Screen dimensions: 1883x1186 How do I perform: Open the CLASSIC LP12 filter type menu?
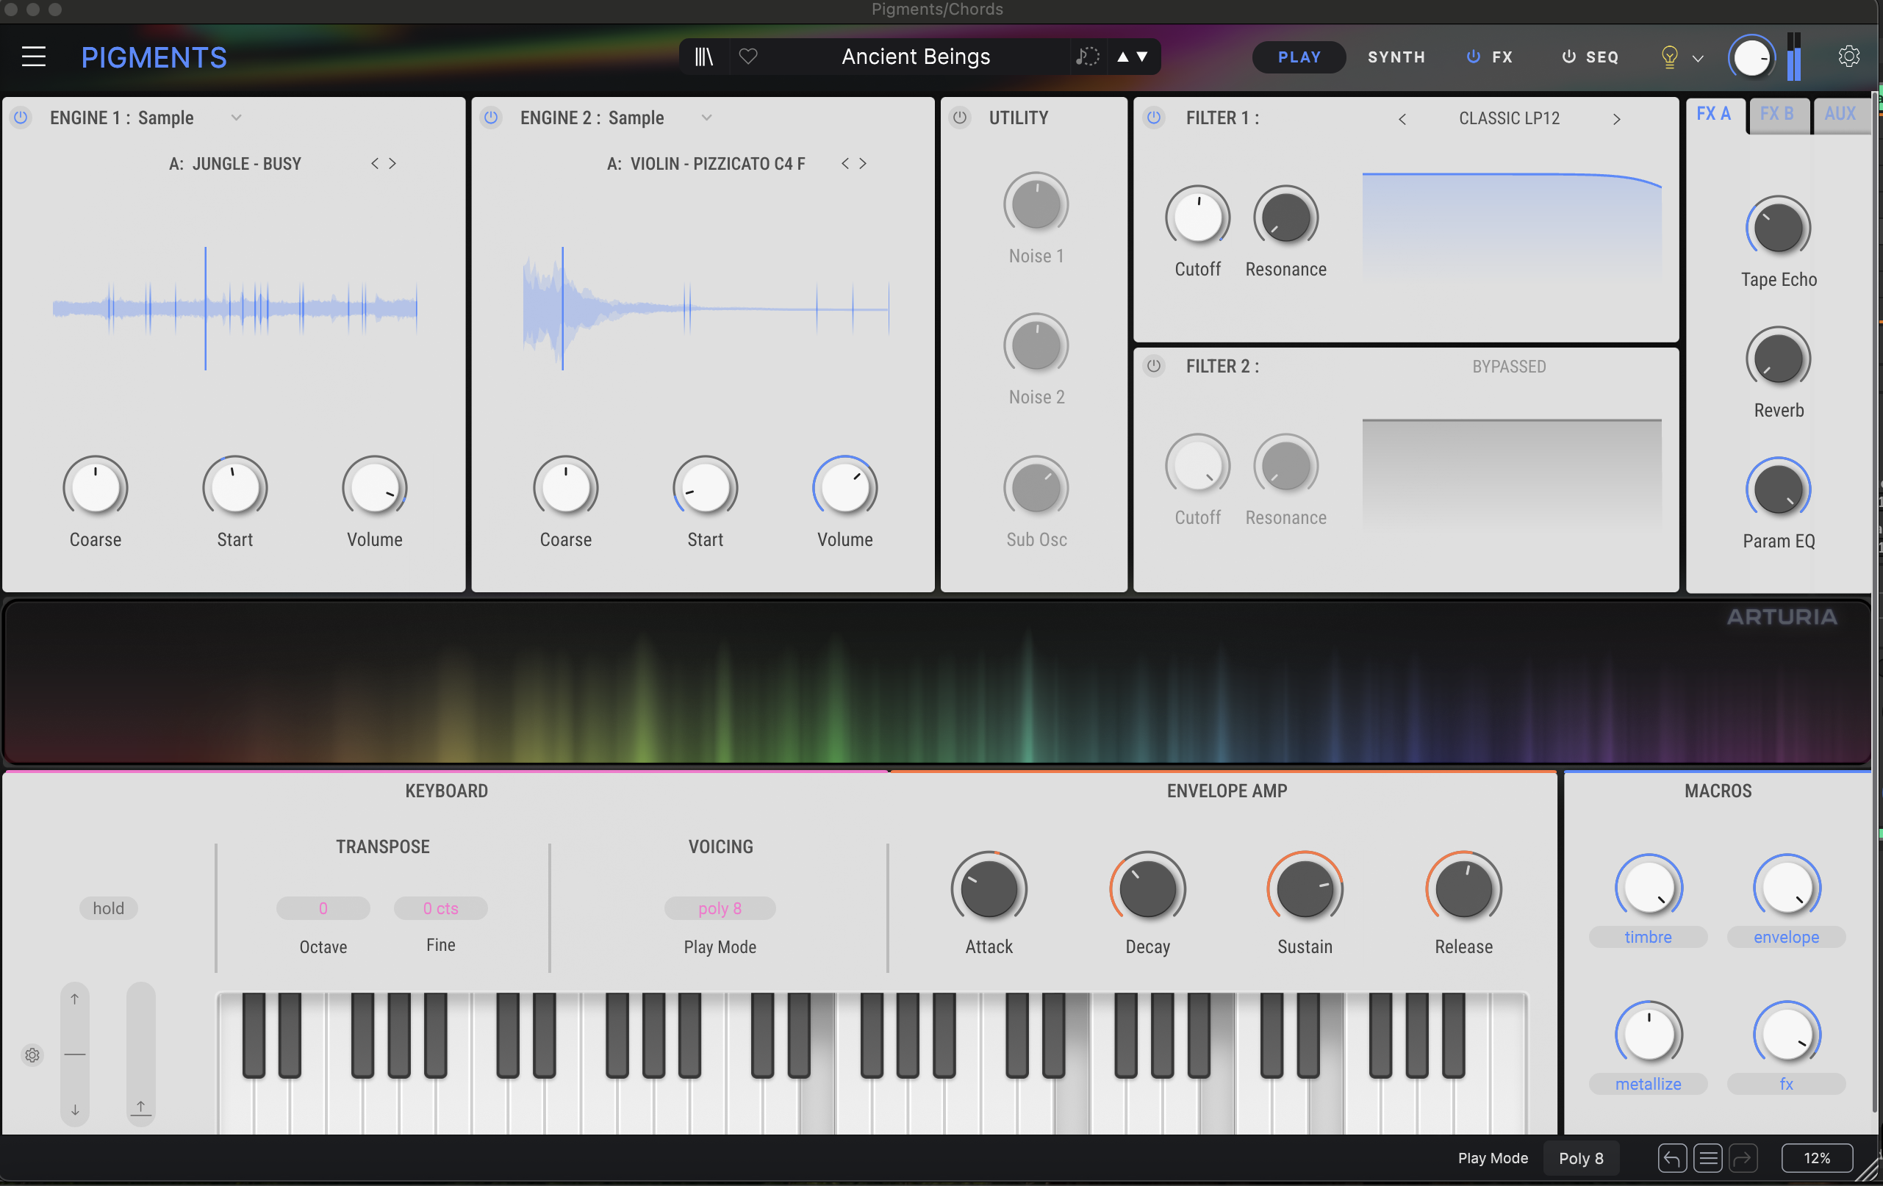click(1508, 118)
